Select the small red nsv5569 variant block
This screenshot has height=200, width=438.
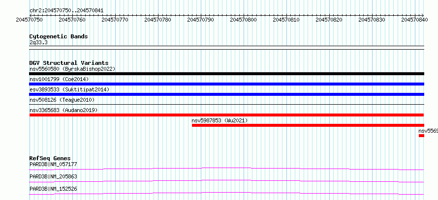pyautogui.click(x=421, y=136)
